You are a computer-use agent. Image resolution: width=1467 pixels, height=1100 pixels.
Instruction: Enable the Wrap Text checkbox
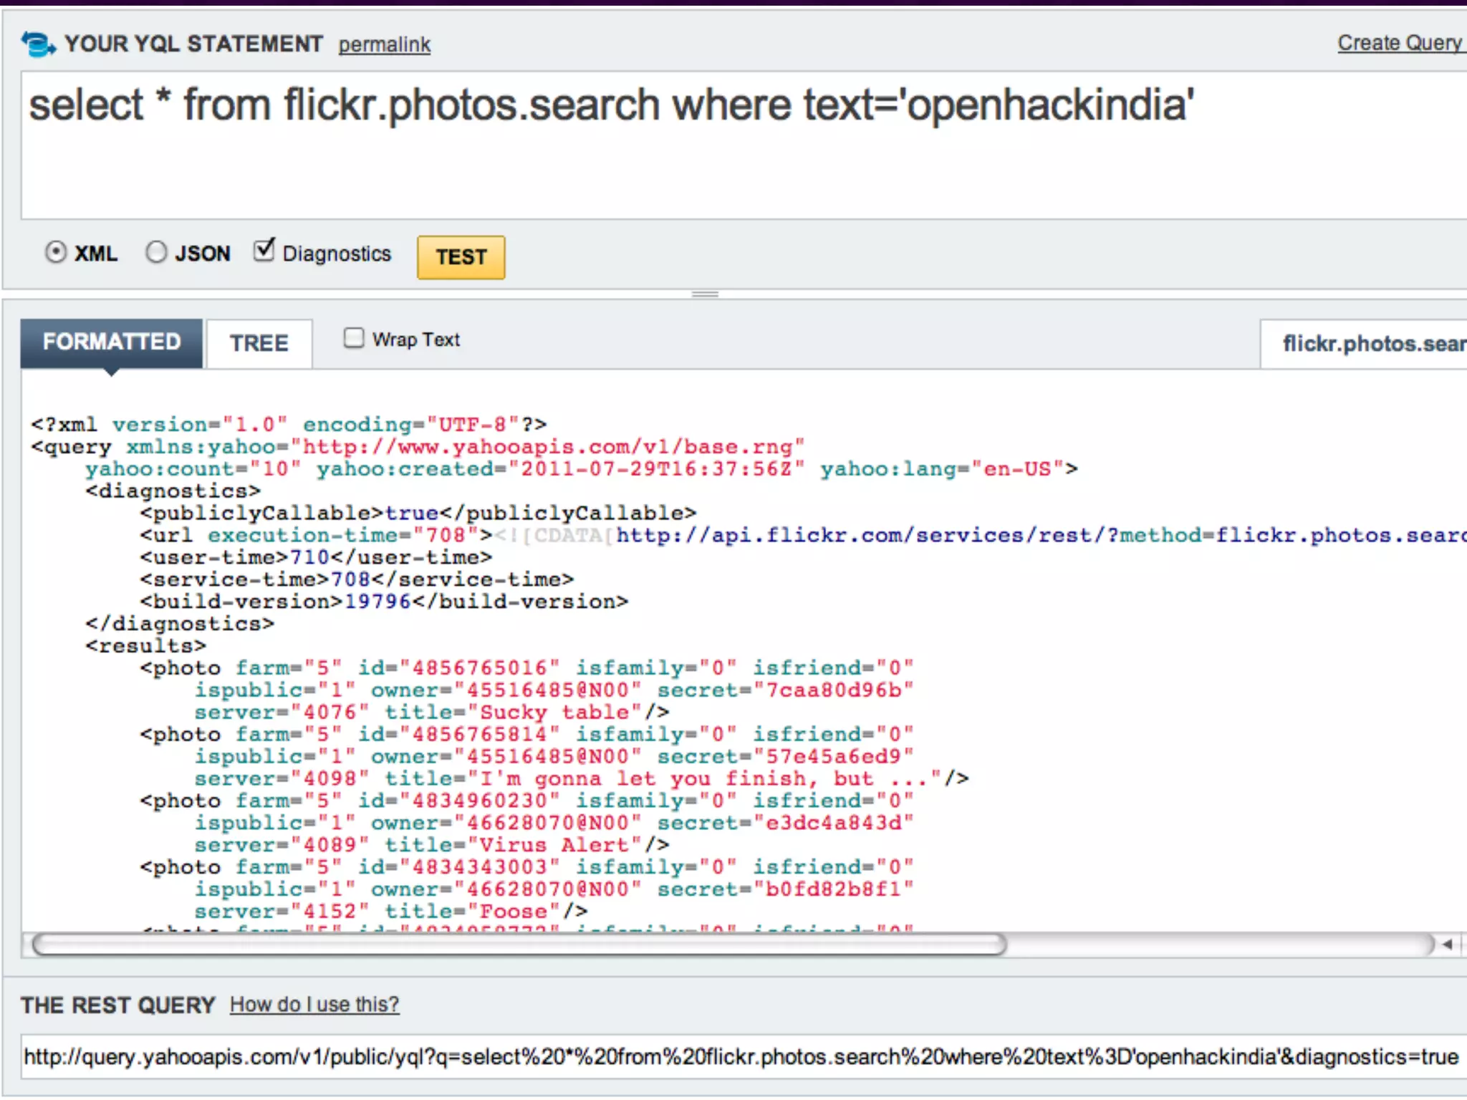pyautogui.click(x=354, y=338)
